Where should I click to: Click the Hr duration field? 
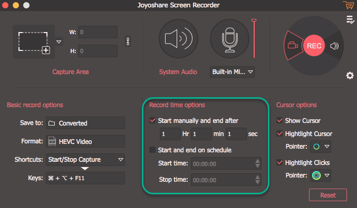170,134
